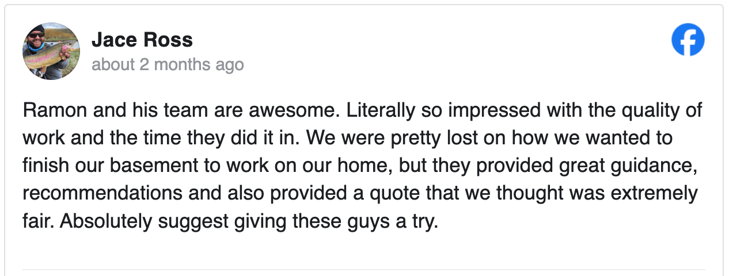Open Jace Ross's profile picture

[x=51, y=51]
